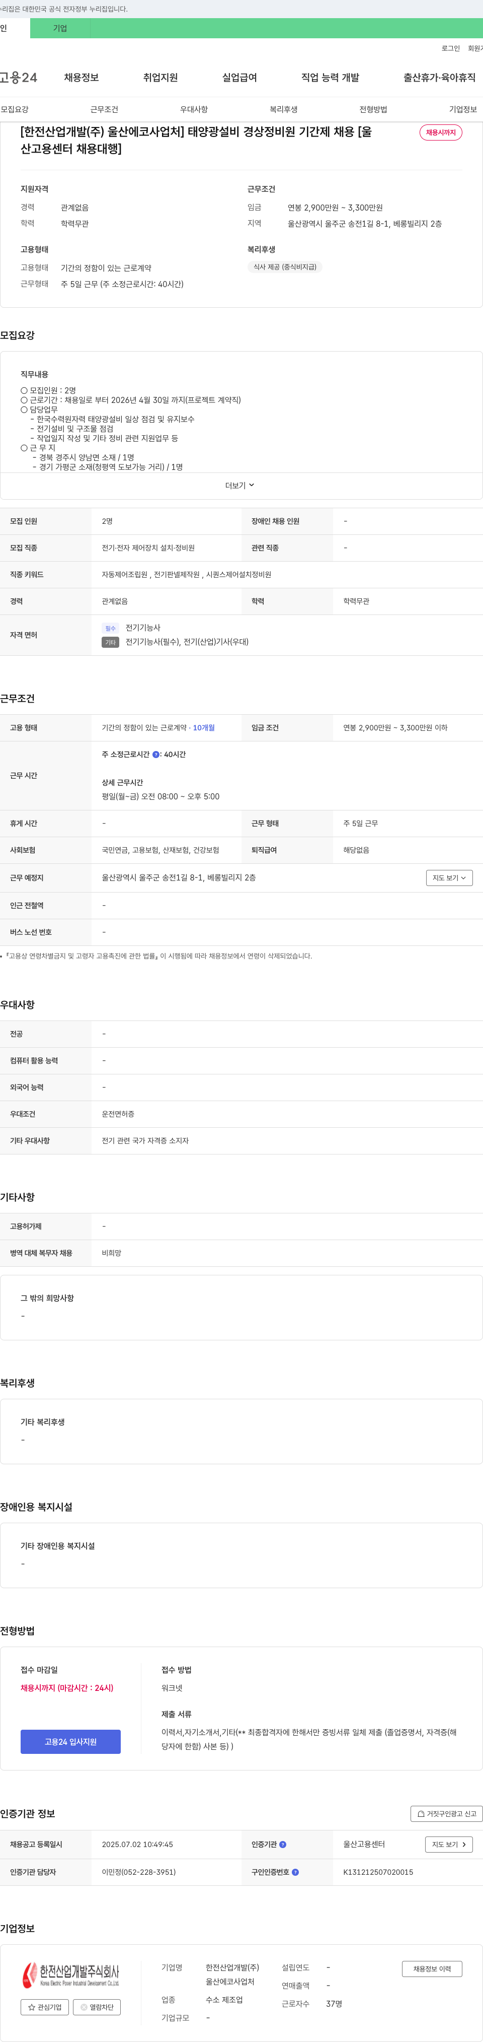Click registration date 2025.07.02 10:49:45

click(137, 1845)
